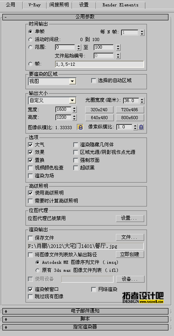This screenshot has height=336, width=174.
Task: Click the 帧 list input field
Action: (100, 64)
